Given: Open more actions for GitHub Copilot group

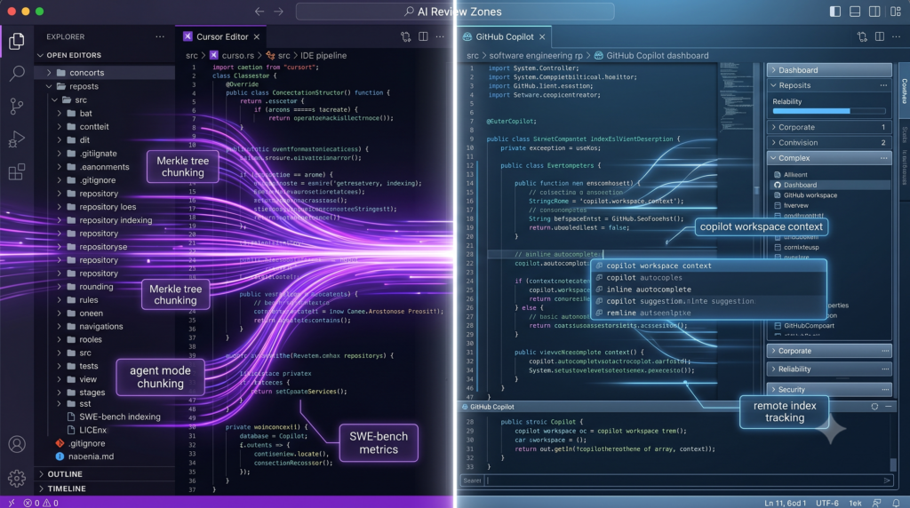Looking at the screenshot, I should click(x=897, y=36).
